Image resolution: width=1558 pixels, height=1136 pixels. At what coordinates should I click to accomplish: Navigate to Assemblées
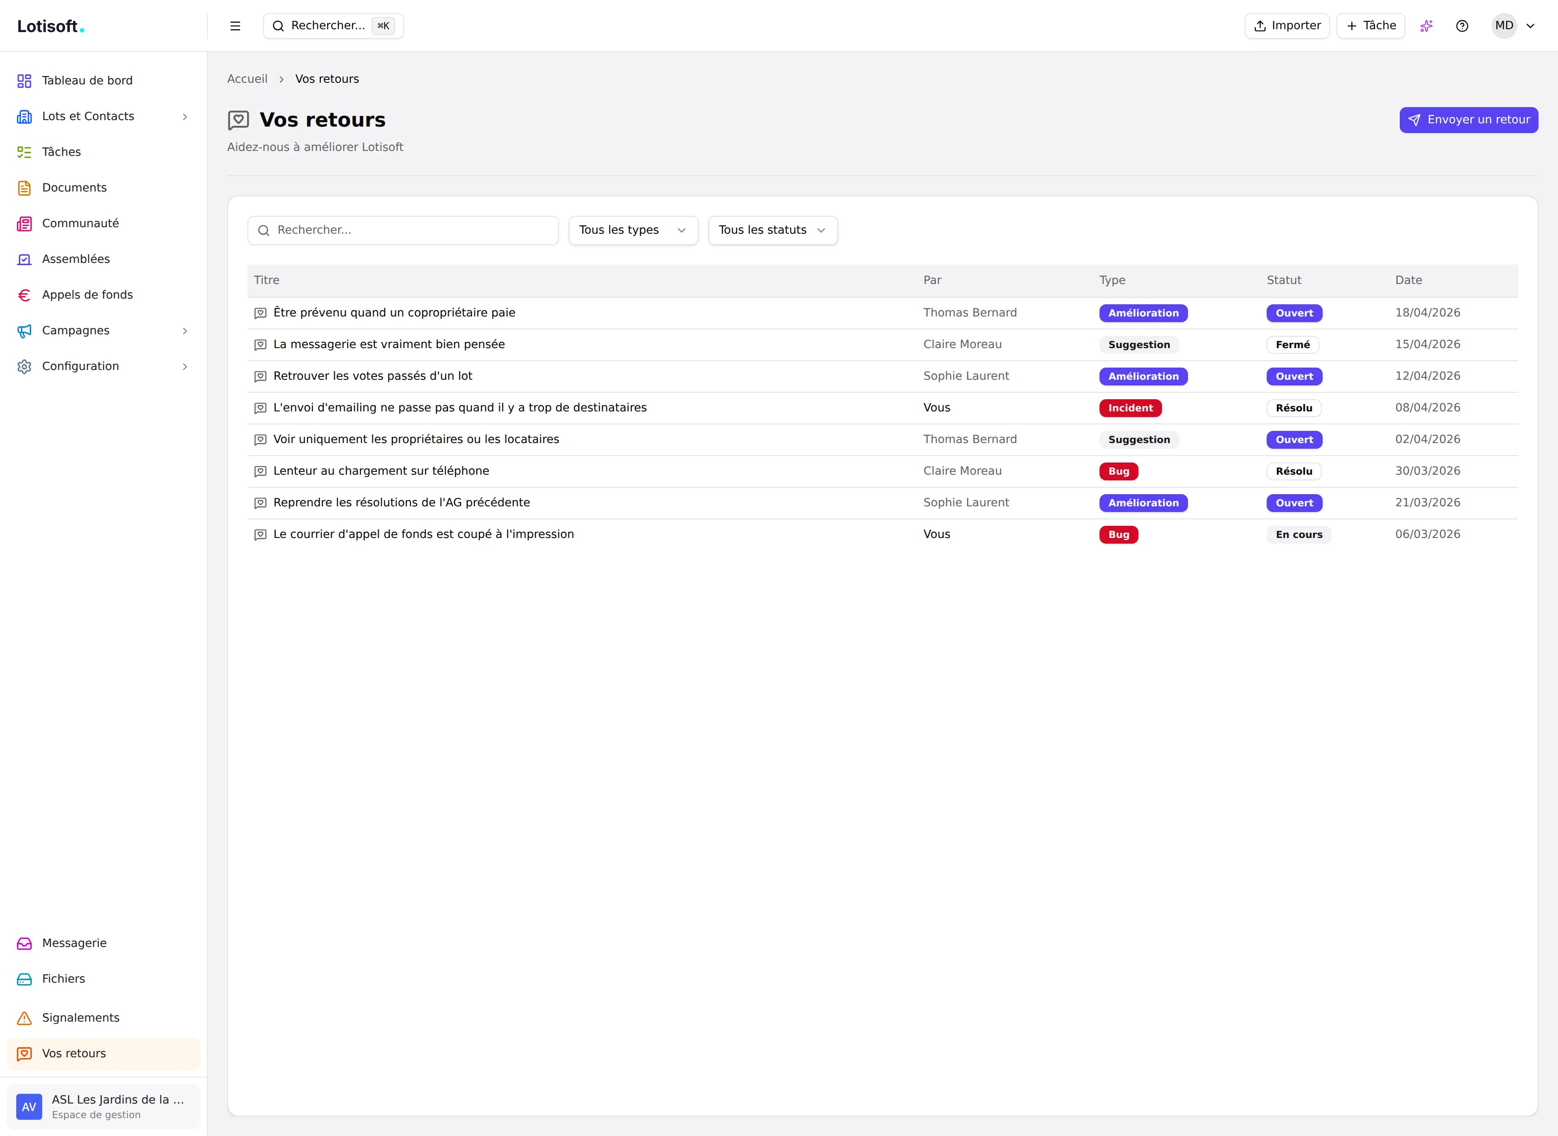pos(103,259)
